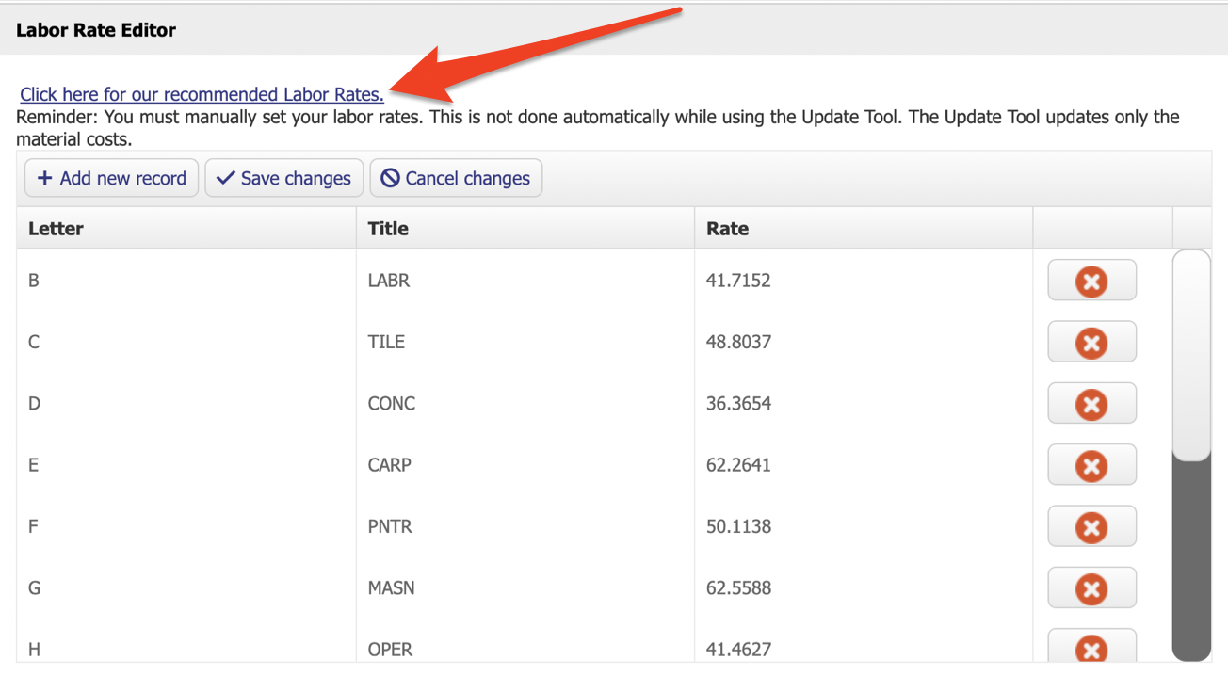This screenshot has width=1228, height=676.
Task: Click the rate value 48.8037 for TILE
Action: (x=738, y=342)
